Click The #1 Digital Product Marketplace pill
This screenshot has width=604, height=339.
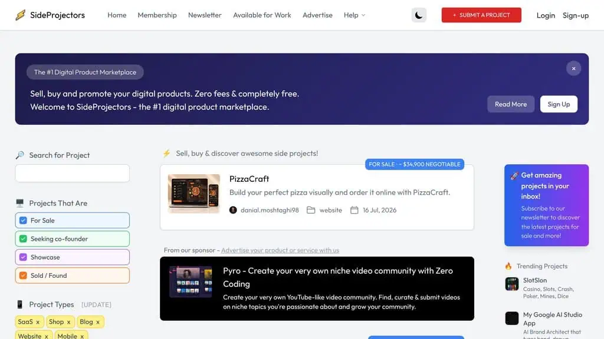[85, 72]
